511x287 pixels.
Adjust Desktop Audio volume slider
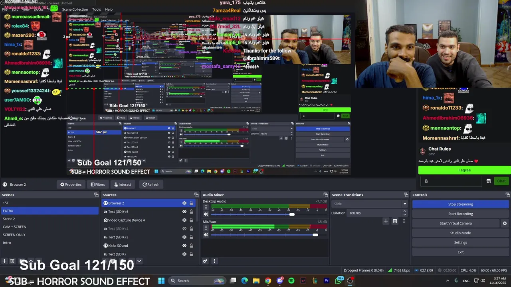(x=292, y=214)
